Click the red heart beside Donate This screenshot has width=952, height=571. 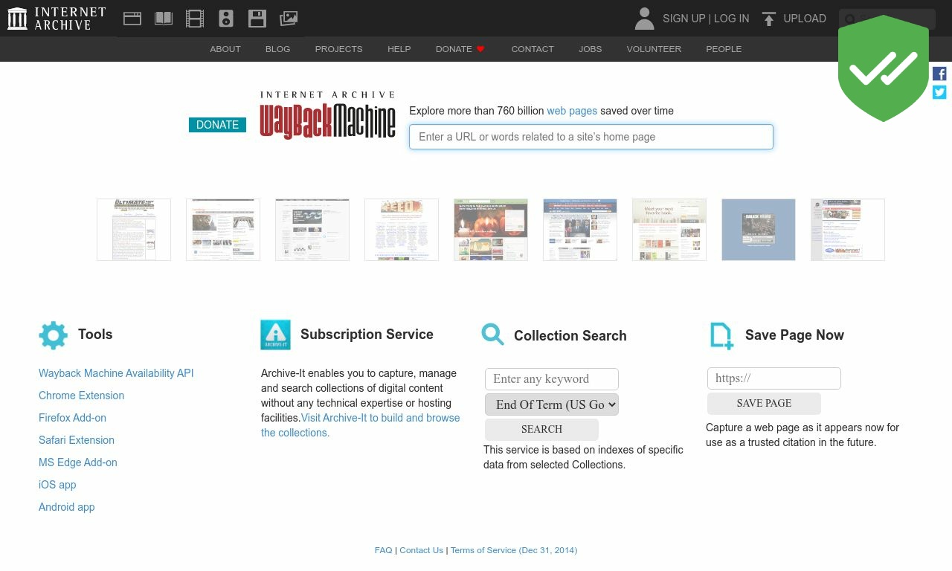(480, 49)
